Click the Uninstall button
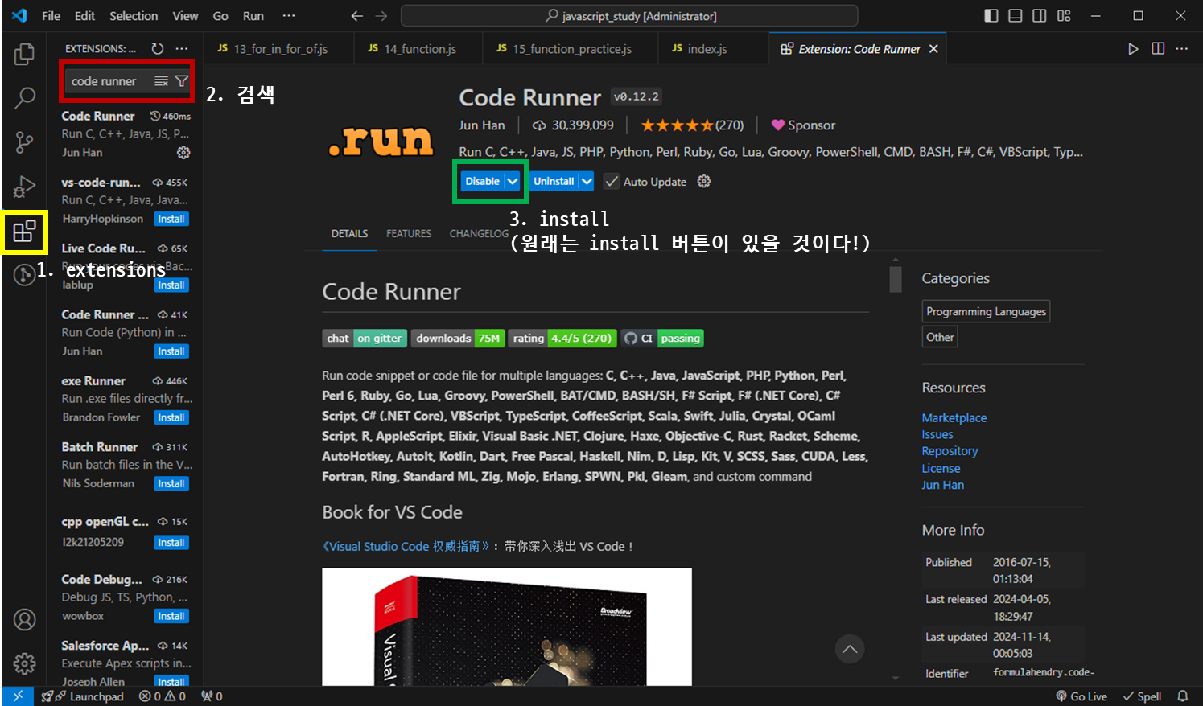 click(554, 182)
